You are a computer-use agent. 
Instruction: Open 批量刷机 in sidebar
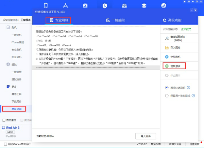(16, 57)
